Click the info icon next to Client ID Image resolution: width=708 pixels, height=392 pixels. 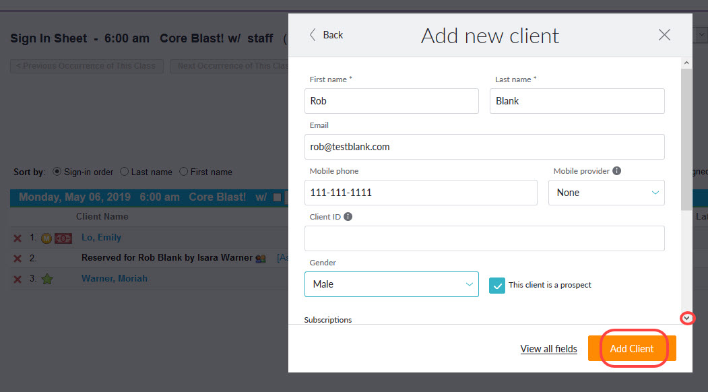(348, 216)
